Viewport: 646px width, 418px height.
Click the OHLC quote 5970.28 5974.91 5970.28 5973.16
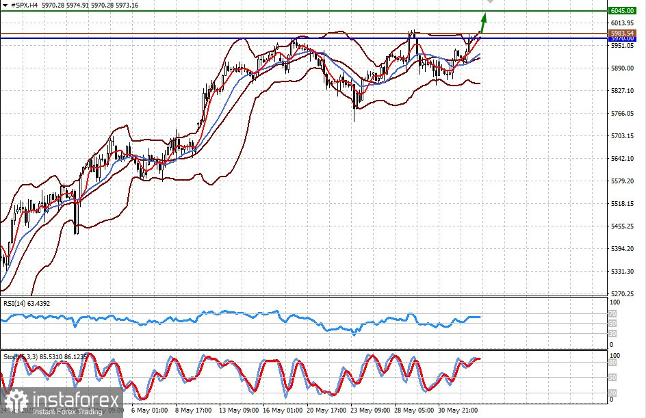coord(90,5)
